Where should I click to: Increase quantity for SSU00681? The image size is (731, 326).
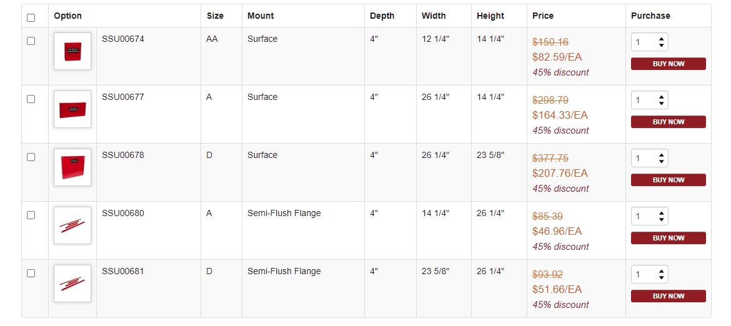[661, 272]
